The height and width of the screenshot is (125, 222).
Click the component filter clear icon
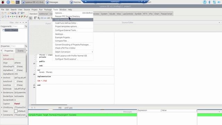pyautogui.click(x=26, y=26)
